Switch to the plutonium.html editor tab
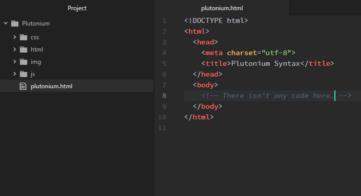361x196 pixels. (x=222, y=8)
